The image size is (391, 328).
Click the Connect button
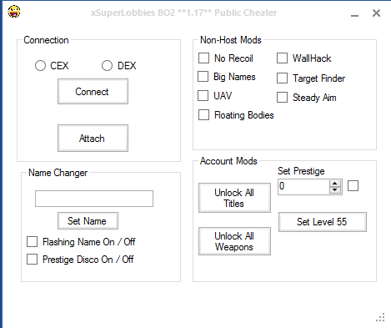(93, 92)
